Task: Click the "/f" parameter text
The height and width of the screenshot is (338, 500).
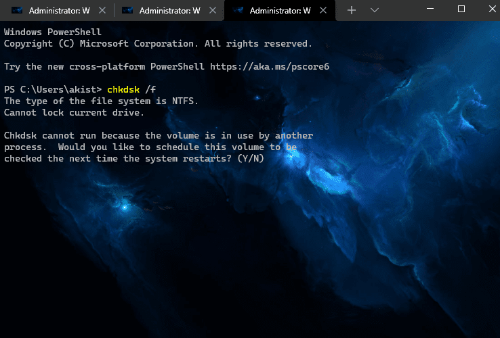Action: 150,89
